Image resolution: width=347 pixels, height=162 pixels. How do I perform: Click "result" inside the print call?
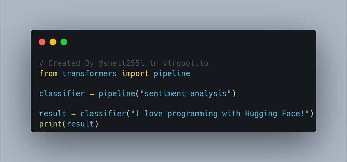pos(80,124)
